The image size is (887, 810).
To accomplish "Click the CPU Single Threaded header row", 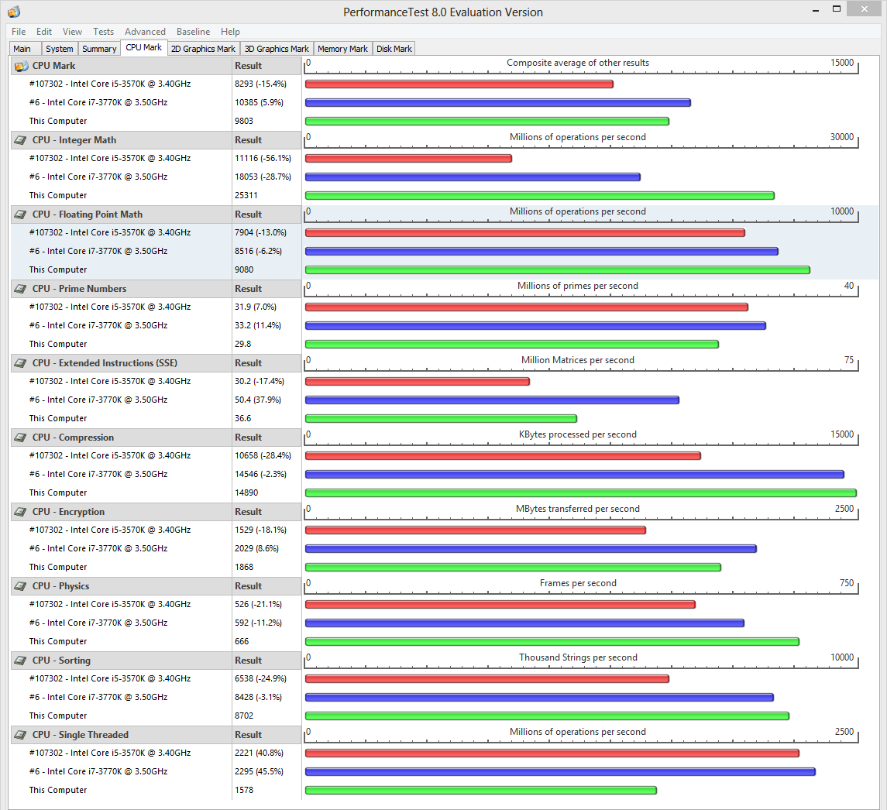I will point(156,735).
